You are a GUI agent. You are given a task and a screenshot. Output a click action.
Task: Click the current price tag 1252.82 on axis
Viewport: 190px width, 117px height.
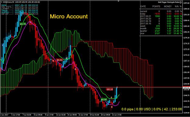coord(186,88)
